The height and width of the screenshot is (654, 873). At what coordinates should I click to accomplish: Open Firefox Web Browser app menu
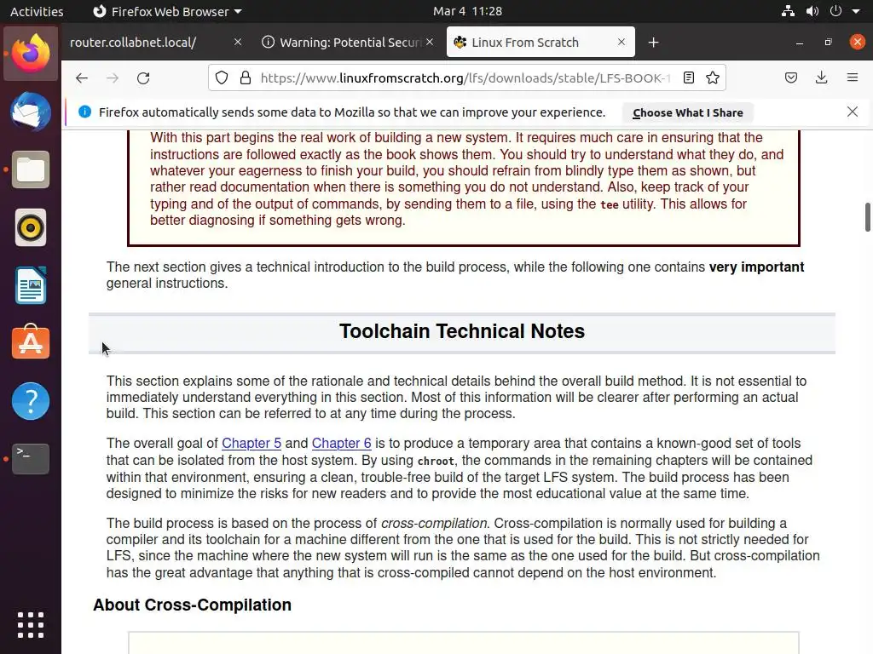pos(167,11)
